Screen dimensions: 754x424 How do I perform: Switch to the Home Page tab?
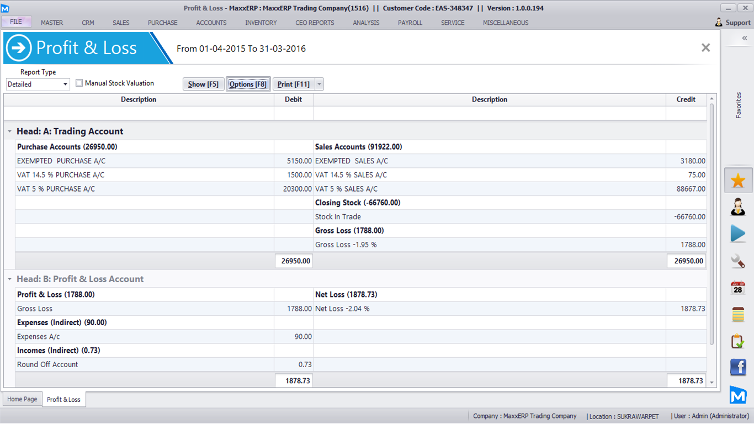22,399
